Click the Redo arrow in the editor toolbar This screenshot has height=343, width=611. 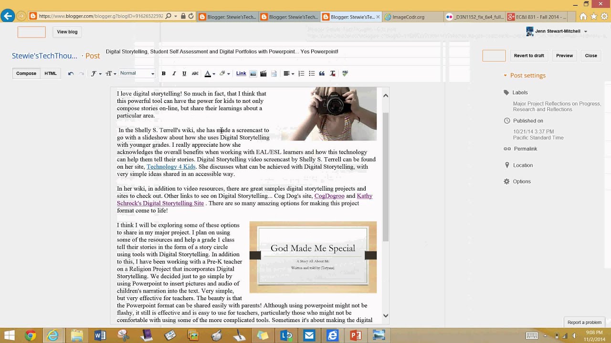(81, 73)
